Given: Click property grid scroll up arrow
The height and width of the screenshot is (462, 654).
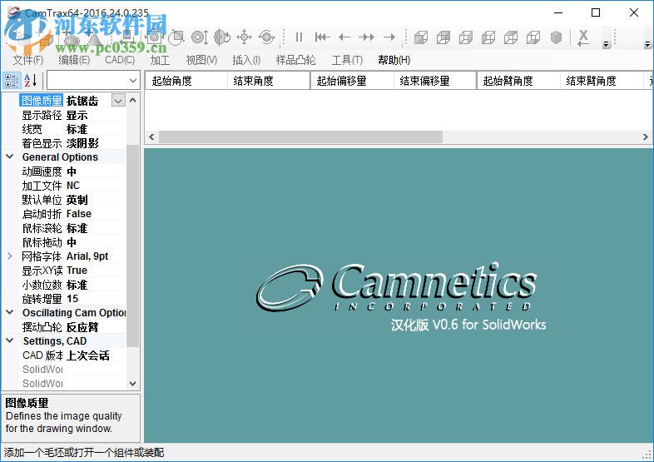Looking at the screenshot, I should [132, 100].
